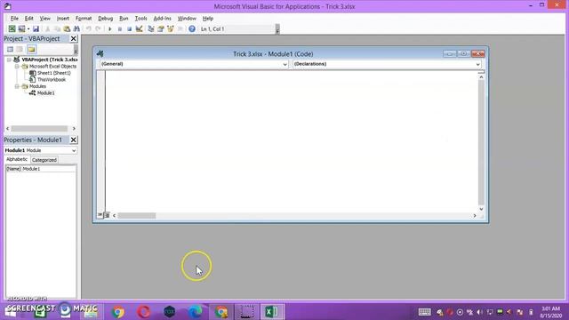Close the Properties - Module1 panel

click(x=73, y=140)
